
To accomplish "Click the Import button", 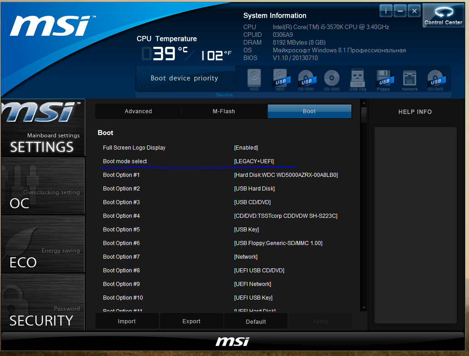I will click(x=127, y=321).
